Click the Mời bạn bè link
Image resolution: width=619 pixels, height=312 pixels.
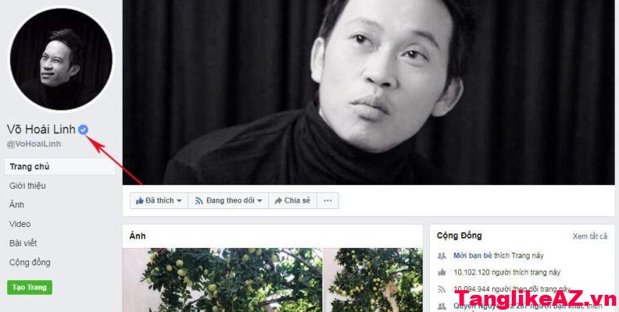[x=473, y=256]
